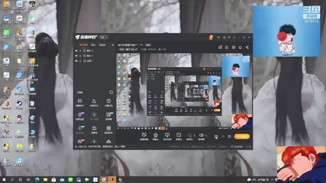Open the settings gear beside the start button
Image resolution: width=326 pixels, height=183 pixels.
click(229, 137)
